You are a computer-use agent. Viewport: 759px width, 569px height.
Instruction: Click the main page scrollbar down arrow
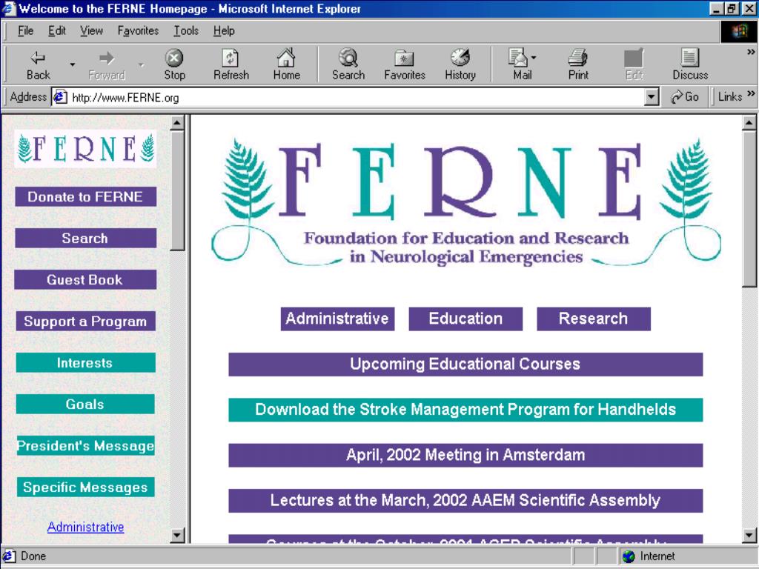749,535
